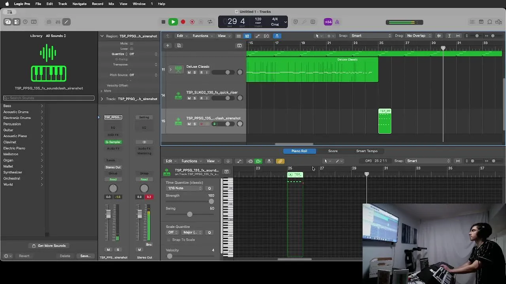The image size is (506, 284).
Task: Toggle Show Automation in the tracks area
Action: (x=258, y=36)
